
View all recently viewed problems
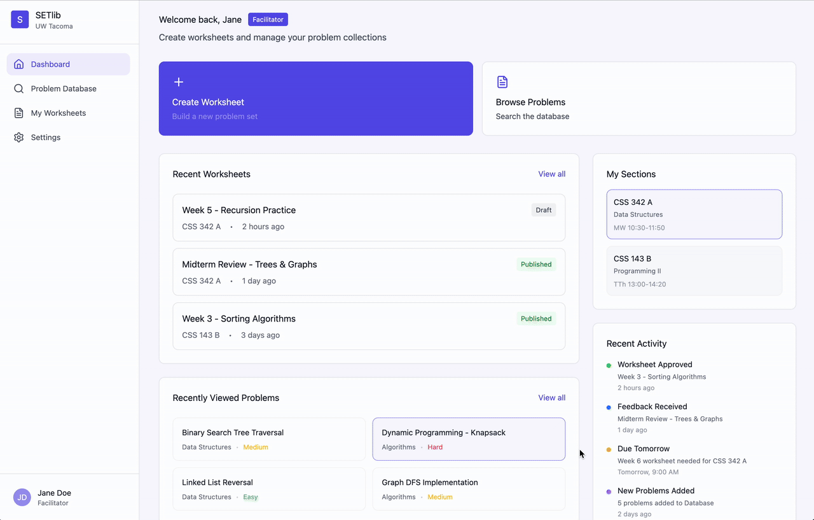[551, 398]
